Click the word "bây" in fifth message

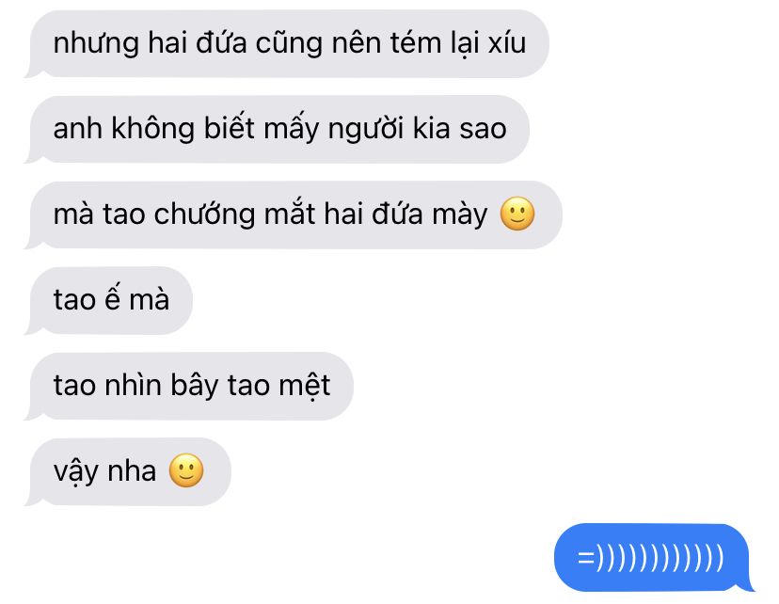tap(195, 386)
